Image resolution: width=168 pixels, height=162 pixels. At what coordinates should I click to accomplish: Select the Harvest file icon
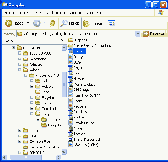70,79
